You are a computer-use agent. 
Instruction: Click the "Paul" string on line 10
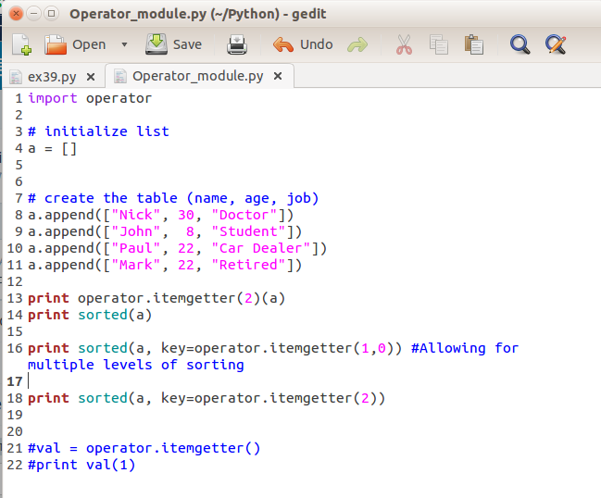click(136, 248)
